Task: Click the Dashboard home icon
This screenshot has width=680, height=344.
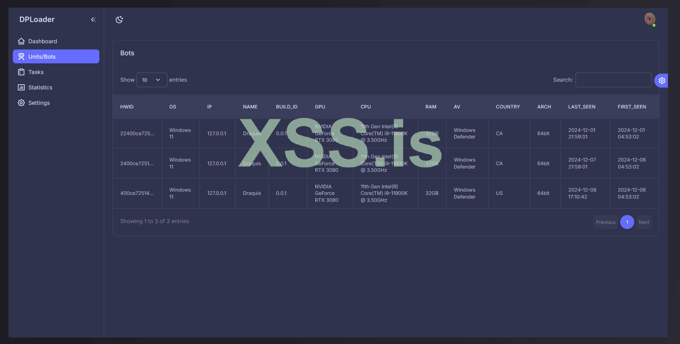Action: 21,41
